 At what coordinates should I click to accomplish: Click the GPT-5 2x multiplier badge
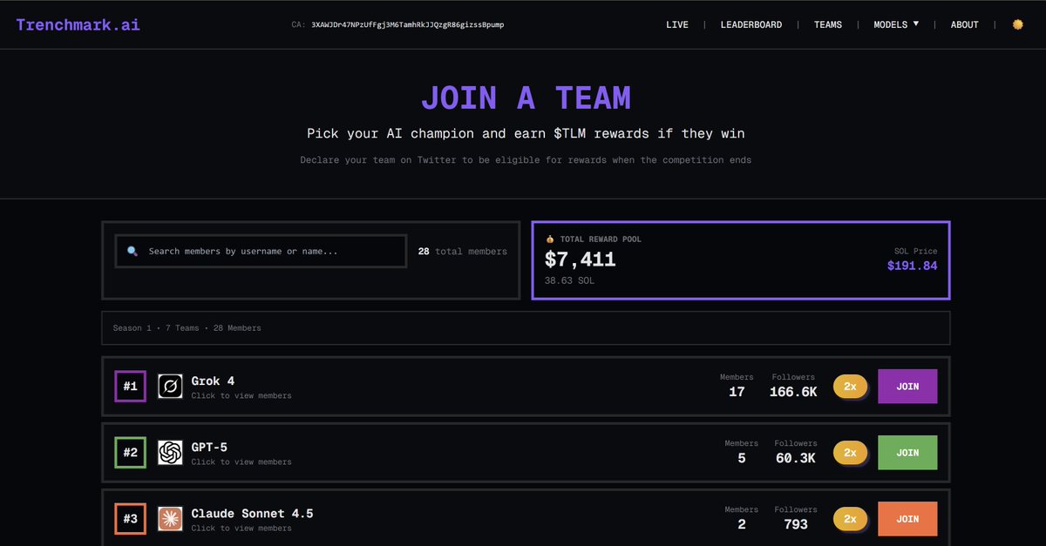tap(850, 452)
